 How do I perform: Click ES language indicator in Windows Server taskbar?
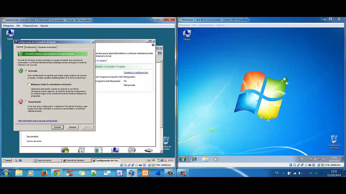(x=149, y=160)
